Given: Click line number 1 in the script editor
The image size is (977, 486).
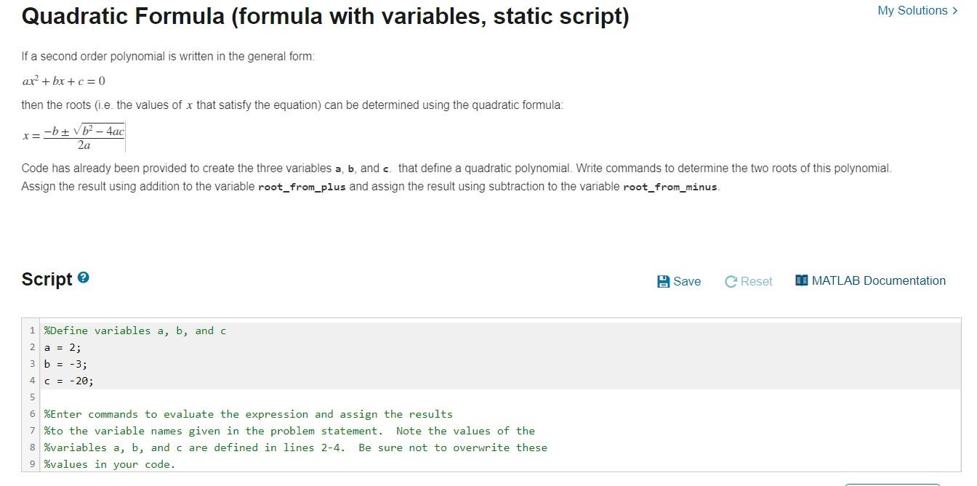Looking at the screenshot, I should click(x=33, y=331).
